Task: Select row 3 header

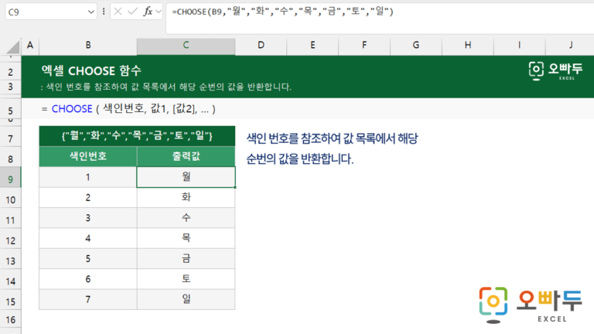Action: 11,87
